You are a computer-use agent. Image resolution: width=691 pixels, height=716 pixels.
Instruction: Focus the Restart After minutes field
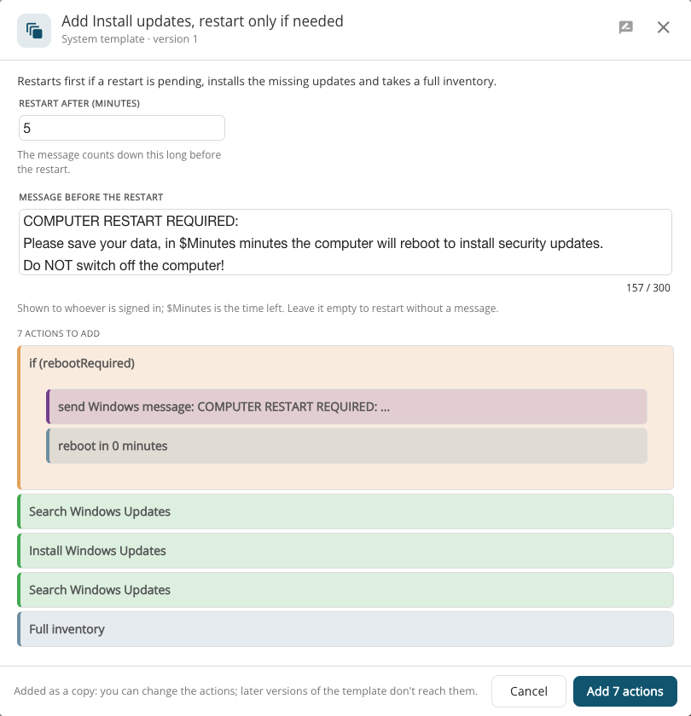121,128
